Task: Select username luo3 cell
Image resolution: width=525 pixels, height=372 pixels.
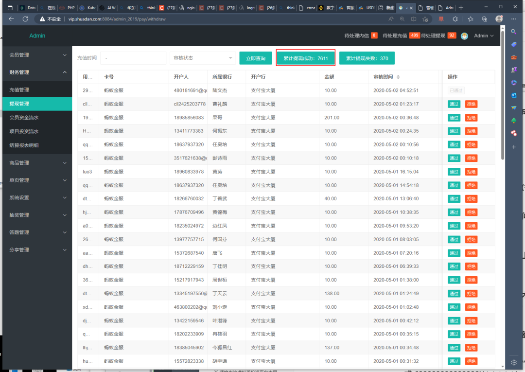Action: 88,172
